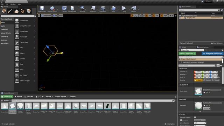The width and height of the screenshot is (224, 126).
Task: Select the Lights category in Modes panel
Action: coord(3,26)
